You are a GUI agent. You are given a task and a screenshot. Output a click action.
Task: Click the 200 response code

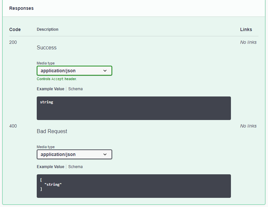13,42
